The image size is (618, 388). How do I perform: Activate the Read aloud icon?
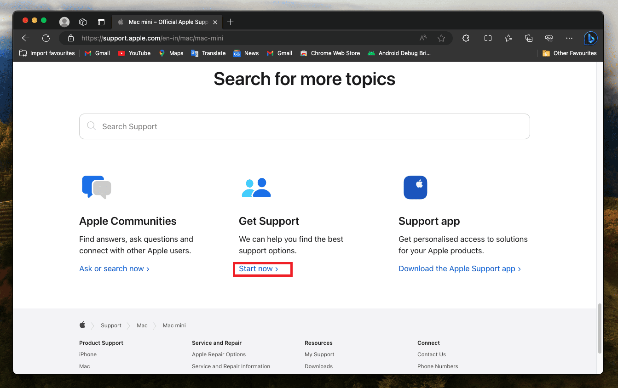[423, 38]
